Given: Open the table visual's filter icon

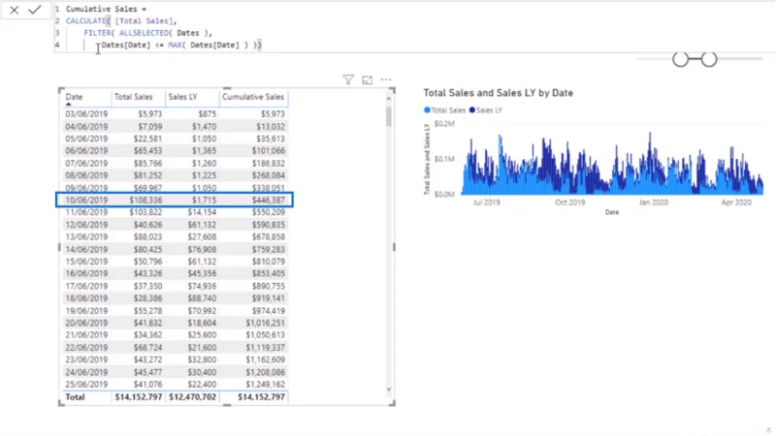Looking at the screenshot, I should [x=348, y=79].
